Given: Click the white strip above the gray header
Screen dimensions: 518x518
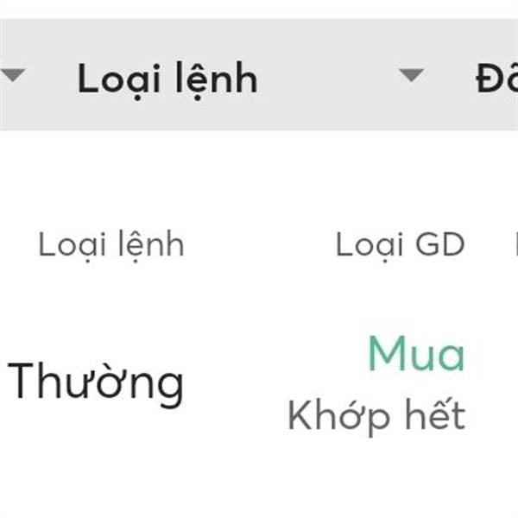Looking at the screenshot, I should (259, 9).
